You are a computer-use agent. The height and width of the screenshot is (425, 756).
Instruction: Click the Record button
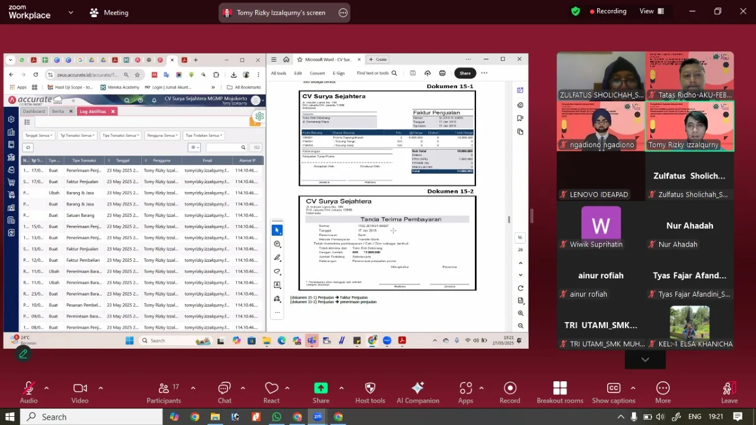click(x=510, y=392)
